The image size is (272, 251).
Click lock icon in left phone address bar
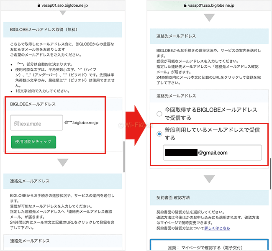(x=38, y=5)
